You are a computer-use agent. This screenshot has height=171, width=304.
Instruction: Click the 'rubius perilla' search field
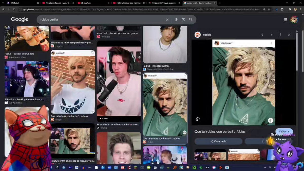(101, 20)
